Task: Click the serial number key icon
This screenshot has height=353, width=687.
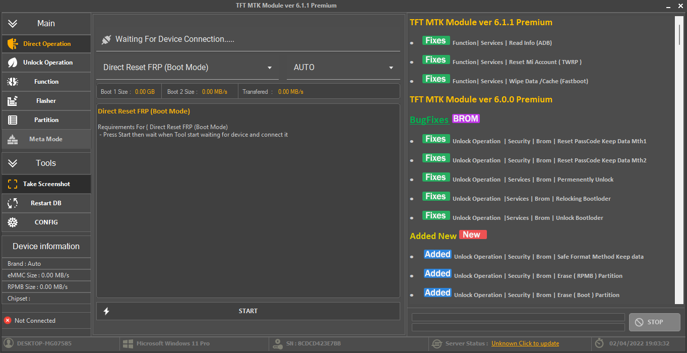Action: (277, 344)
